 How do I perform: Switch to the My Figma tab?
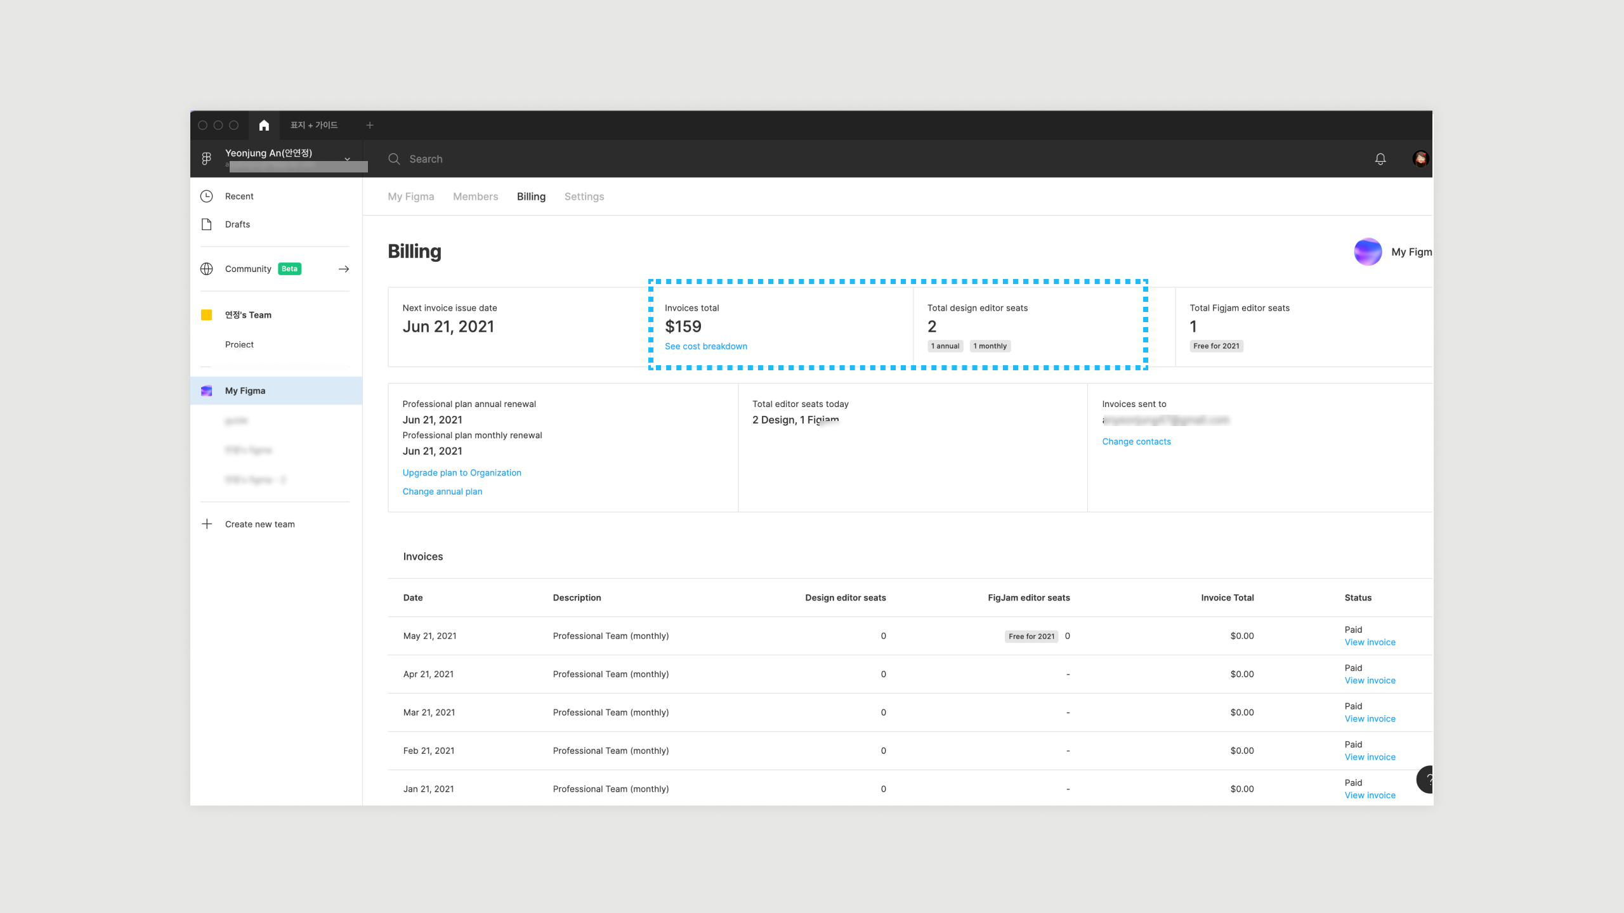(411, 197)
